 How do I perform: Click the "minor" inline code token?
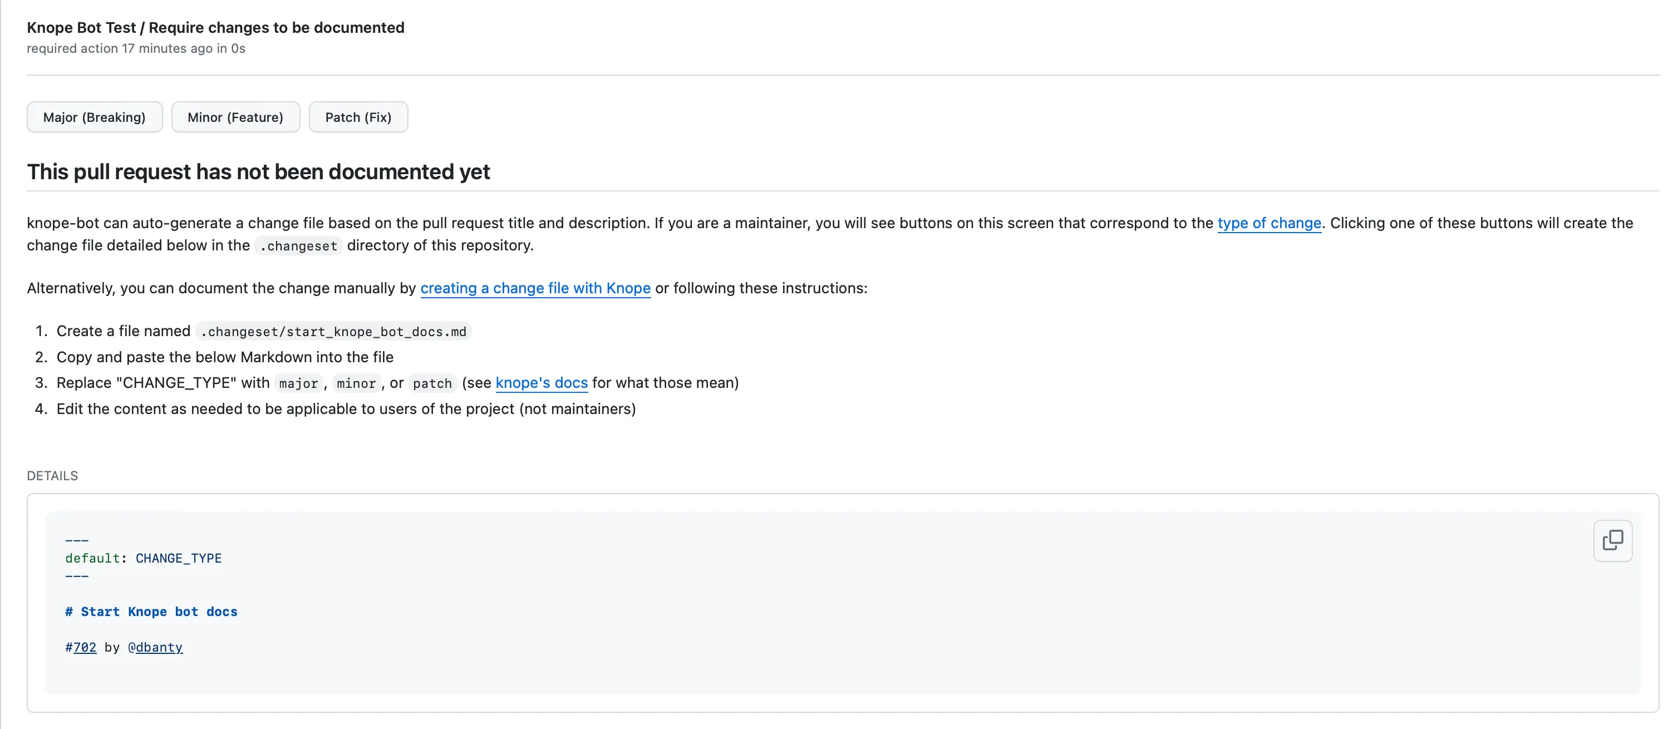356,383
